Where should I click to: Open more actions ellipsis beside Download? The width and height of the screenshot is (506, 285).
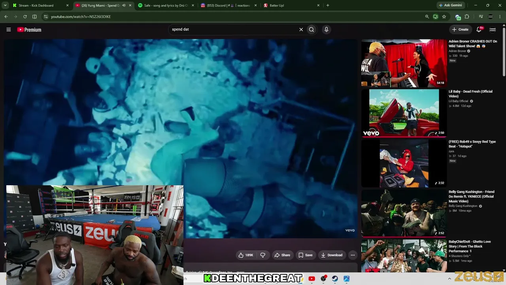pyautogui.click(x=353, y=255)
